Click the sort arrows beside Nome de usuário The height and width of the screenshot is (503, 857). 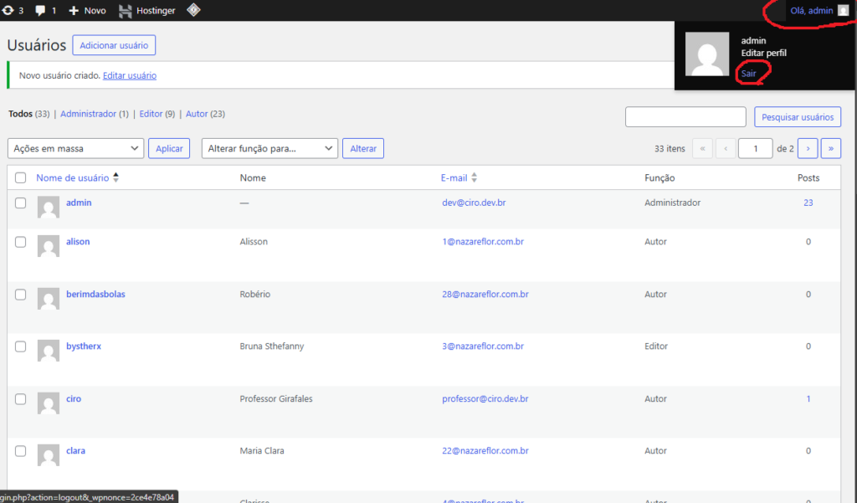point(116,177)
